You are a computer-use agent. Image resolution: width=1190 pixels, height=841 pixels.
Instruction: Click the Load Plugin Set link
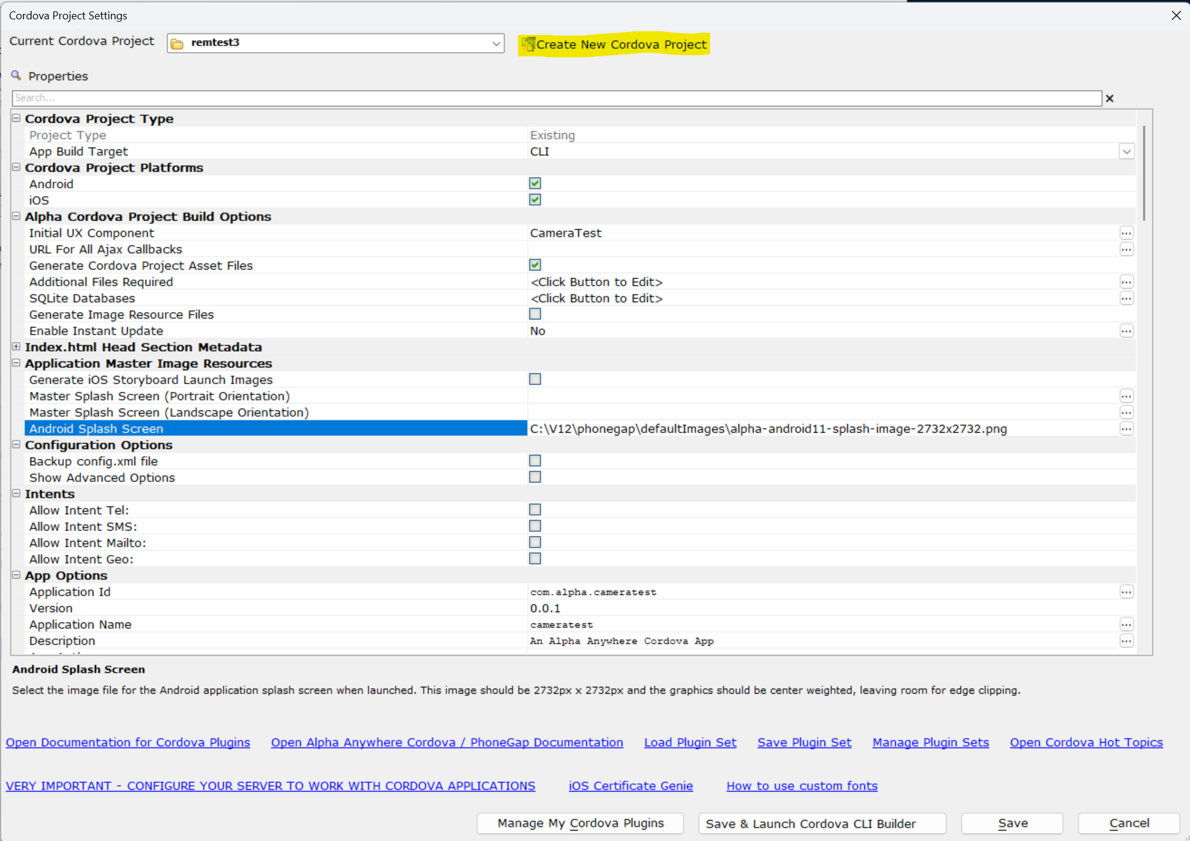point(690,743)
